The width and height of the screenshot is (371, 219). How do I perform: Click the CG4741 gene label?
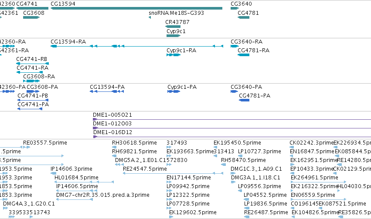pos(27,4)
